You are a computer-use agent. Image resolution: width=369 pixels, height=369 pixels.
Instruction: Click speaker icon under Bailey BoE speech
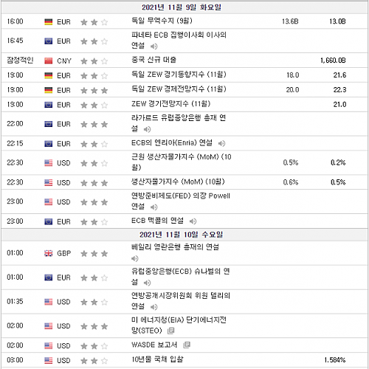coord(135,258)
